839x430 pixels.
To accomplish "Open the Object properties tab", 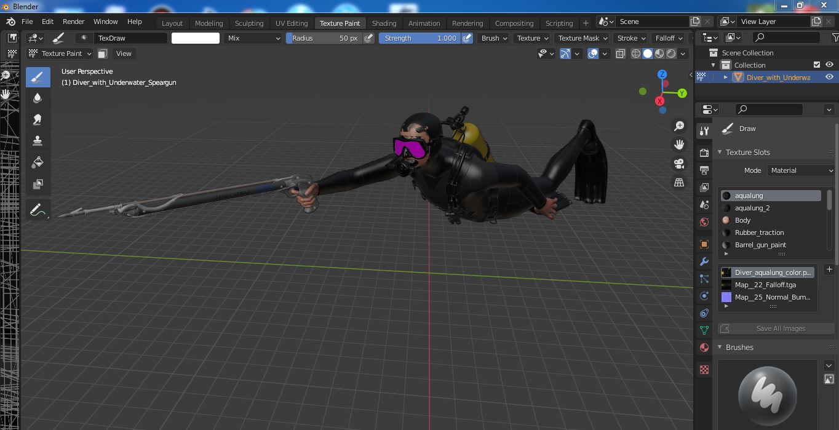I will pyautogui.click(x=704, y=244).
